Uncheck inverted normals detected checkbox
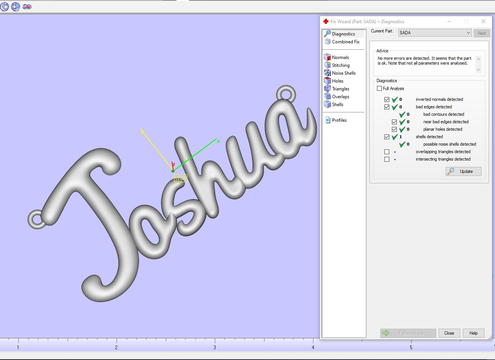 click(387, 100)
